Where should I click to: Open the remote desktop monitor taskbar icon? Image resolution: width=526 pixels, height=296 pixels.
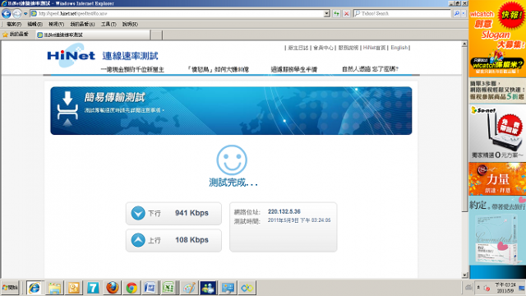228,288
